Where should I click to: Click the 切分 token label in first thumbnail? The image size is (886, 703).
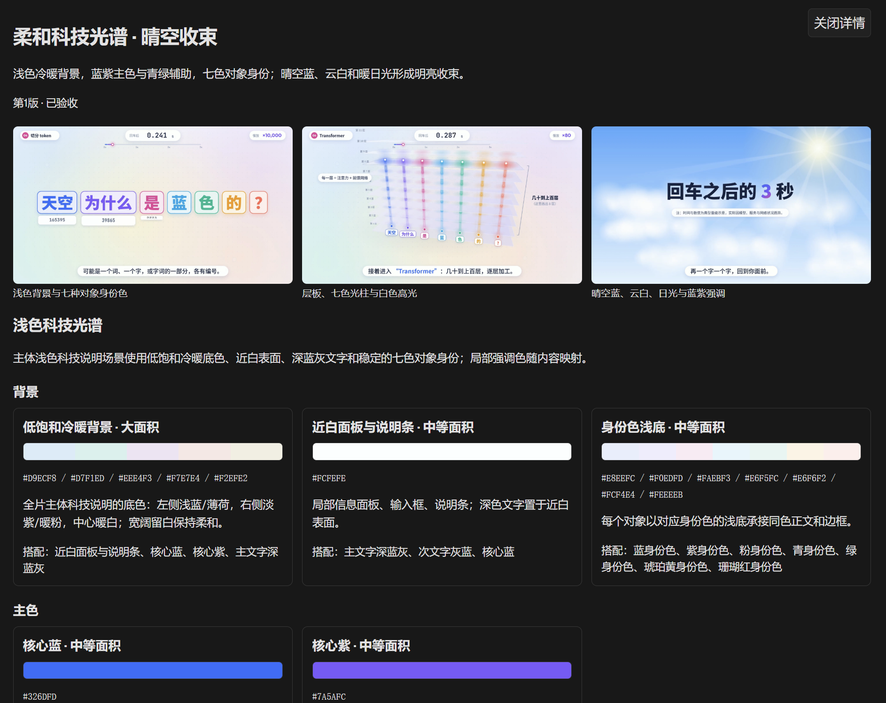[40, 135]
